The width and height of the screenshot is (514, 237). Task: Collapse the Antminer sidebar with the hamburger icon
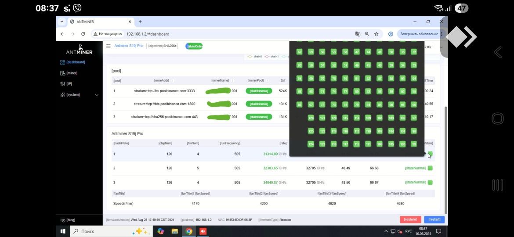[108, 46]
